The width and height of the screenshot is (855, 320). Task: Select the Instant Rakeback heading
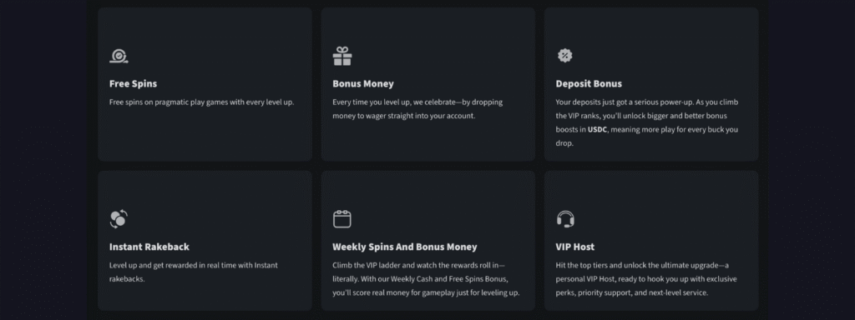(x=149, y=247)
